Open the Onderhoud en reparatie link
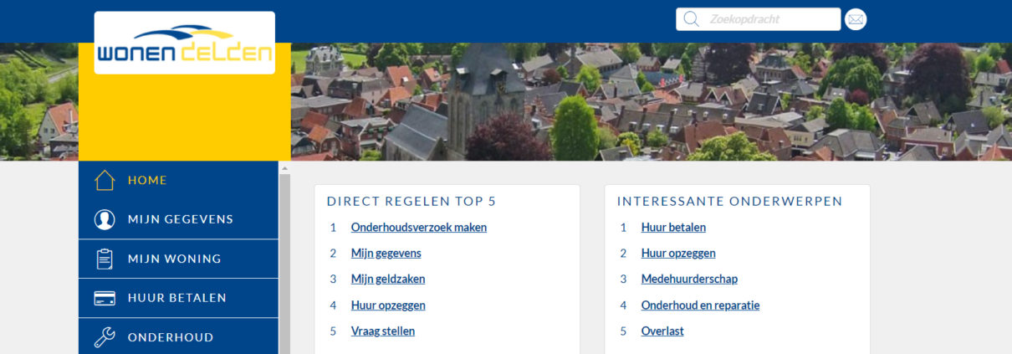Screen dimensions: 1012x354 pos(700,305)
